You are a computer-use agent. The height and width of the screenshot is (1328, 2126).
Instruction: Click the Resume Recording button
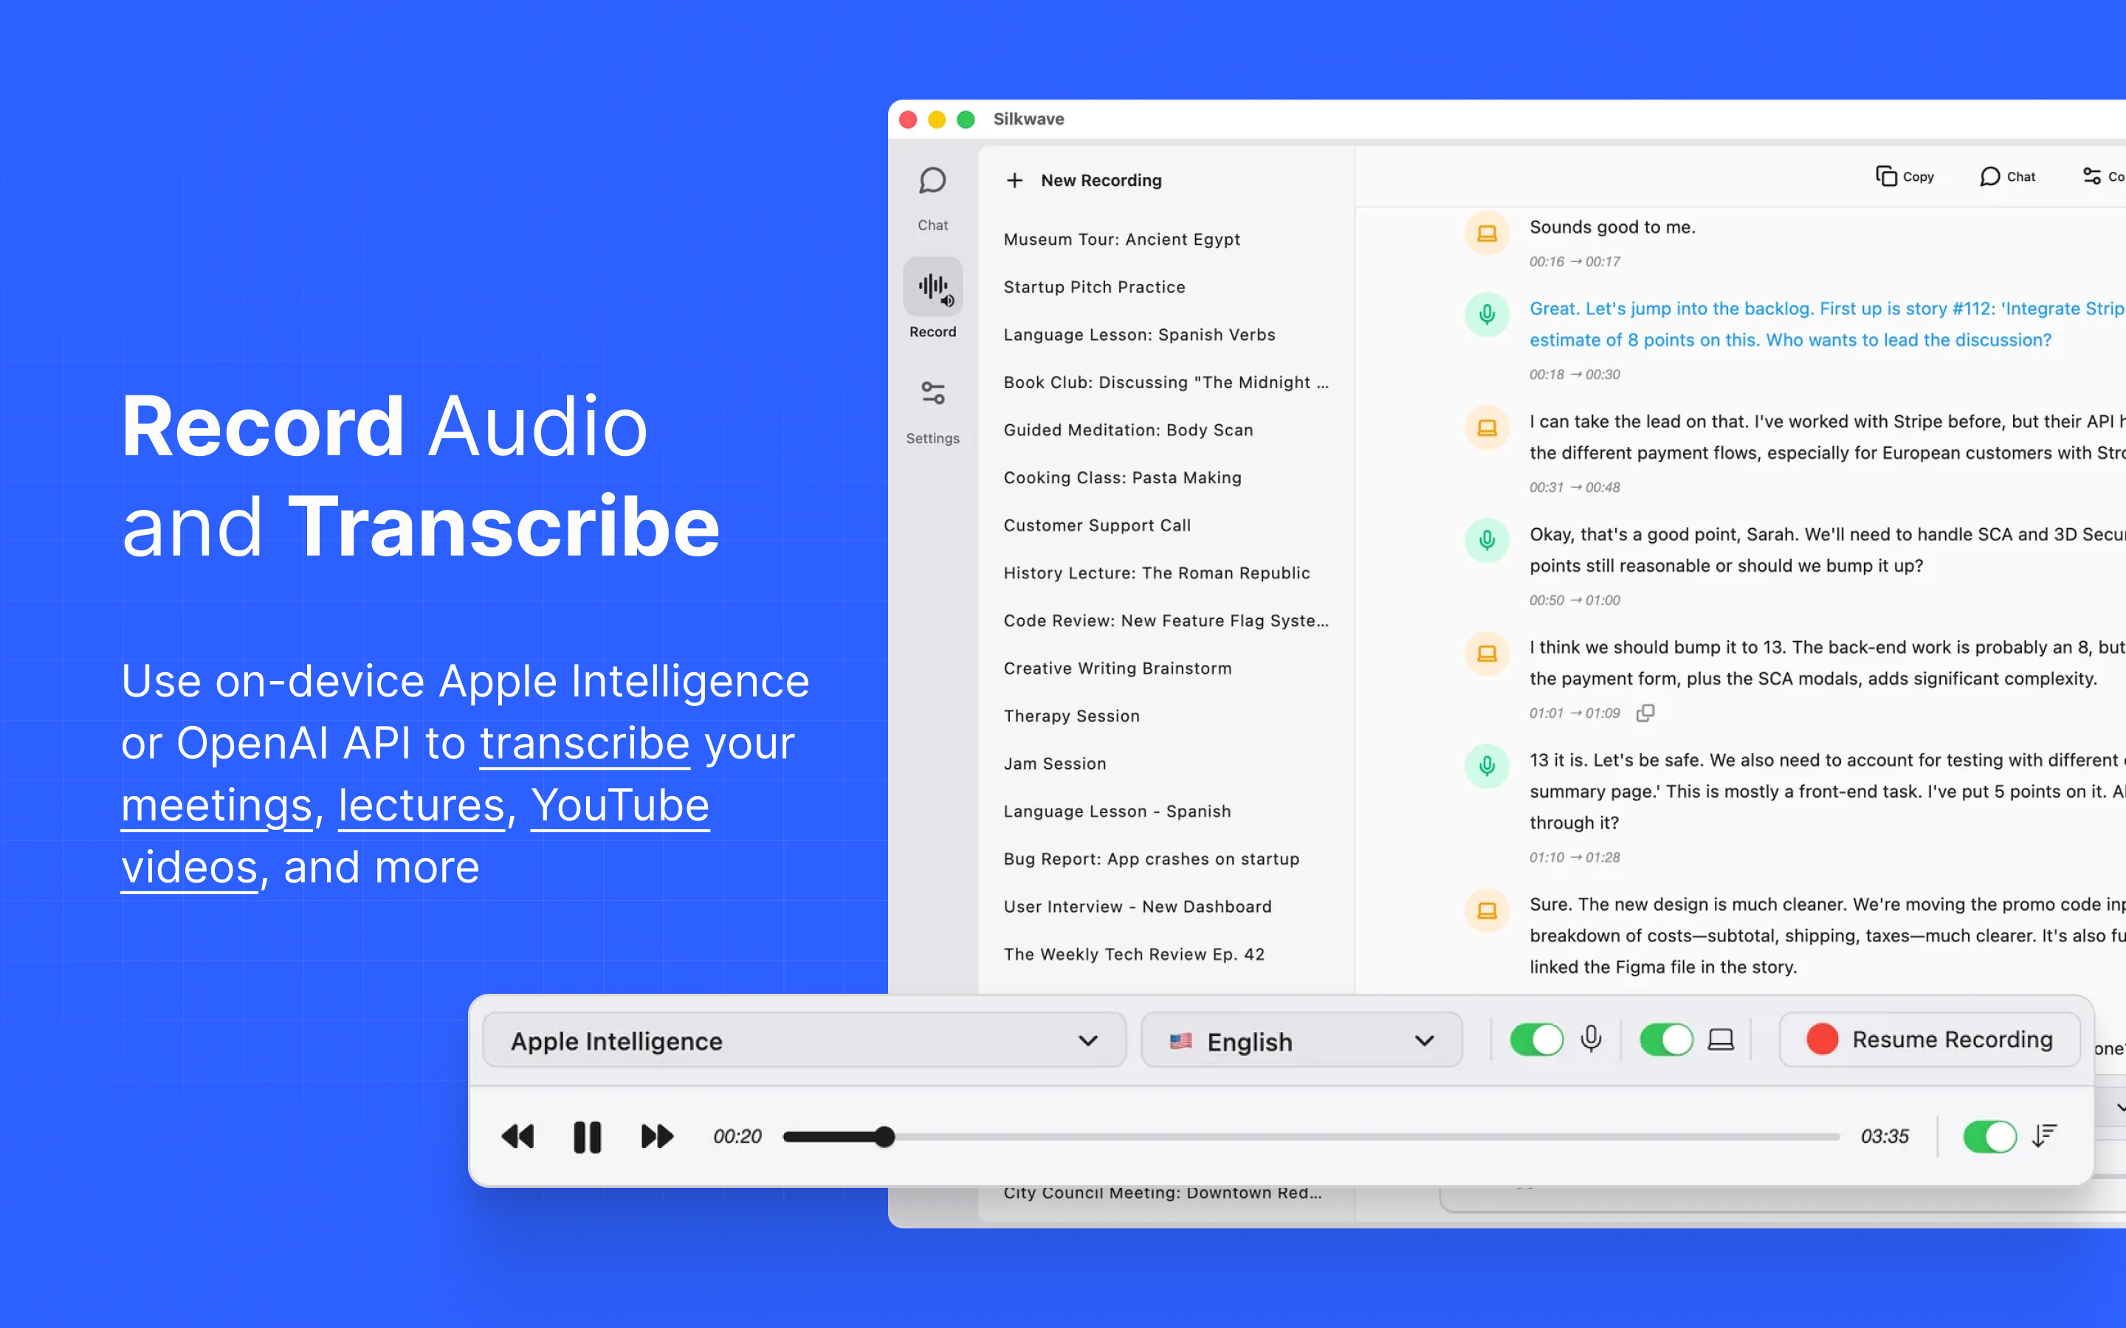(x=1930, y=1040)
